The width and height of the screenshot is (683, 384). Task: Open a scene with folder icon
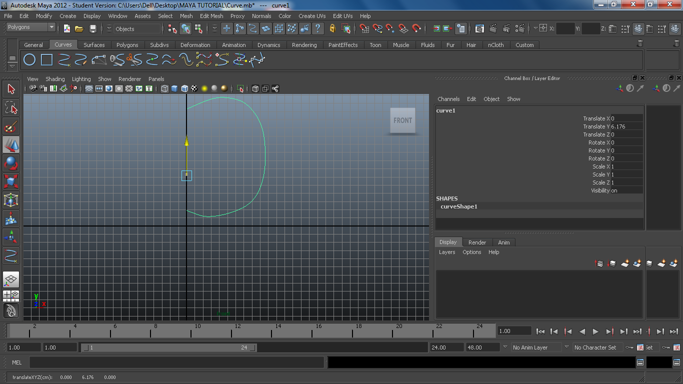[79, 28]
